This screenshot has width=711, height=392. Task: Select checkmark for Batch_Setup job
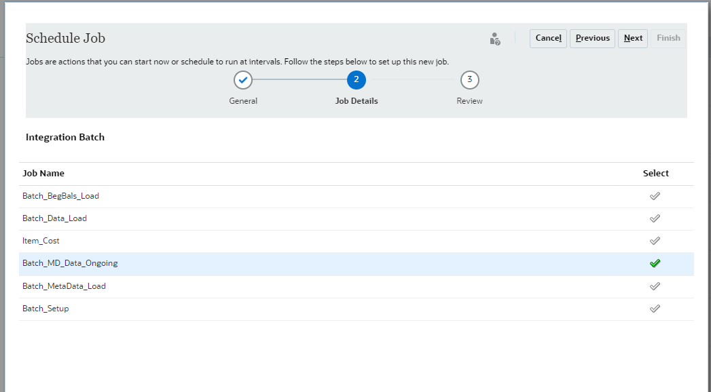(655, 309)
